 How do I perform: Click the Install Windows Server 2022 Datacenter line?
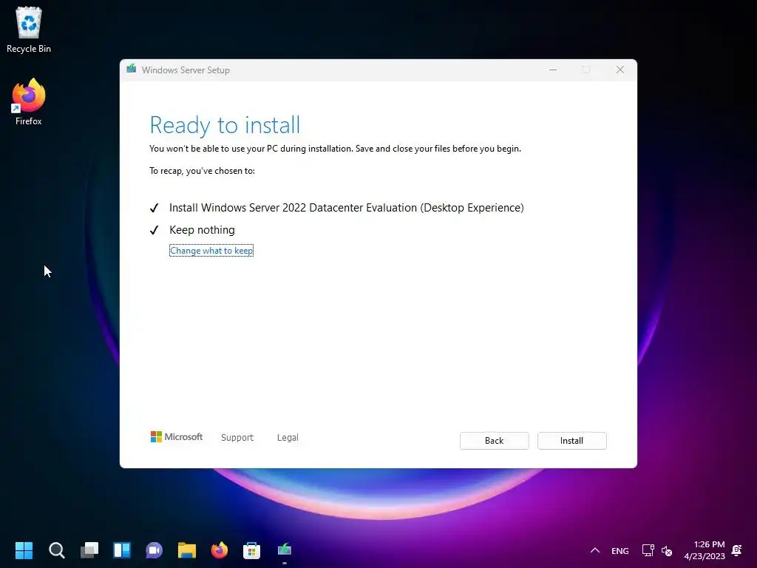coord(346,208)
